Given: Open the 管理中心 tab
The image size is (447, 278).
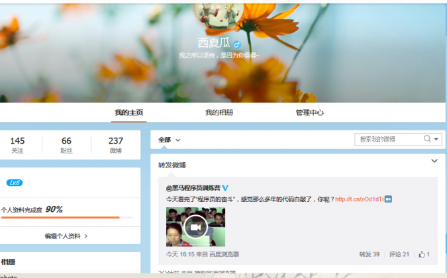Looking at the screenshot, I should pos(309,113).
